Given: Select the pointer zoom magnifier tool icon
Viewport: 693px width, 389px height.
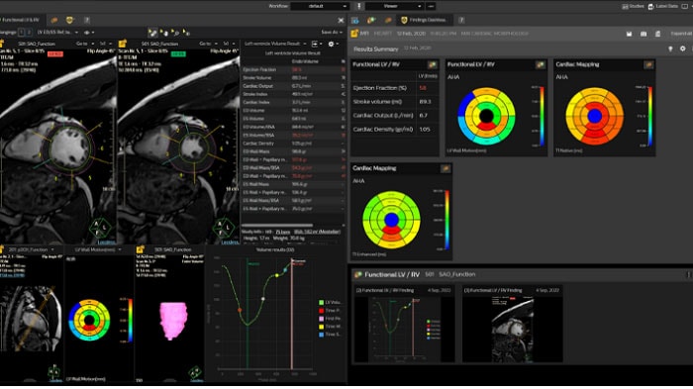Looking at the screenshot, I should tap(175, 33).
